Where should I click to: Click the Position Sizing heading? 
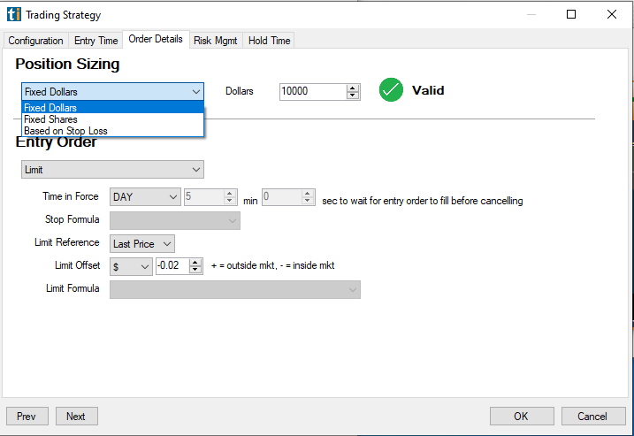[67, 65]
